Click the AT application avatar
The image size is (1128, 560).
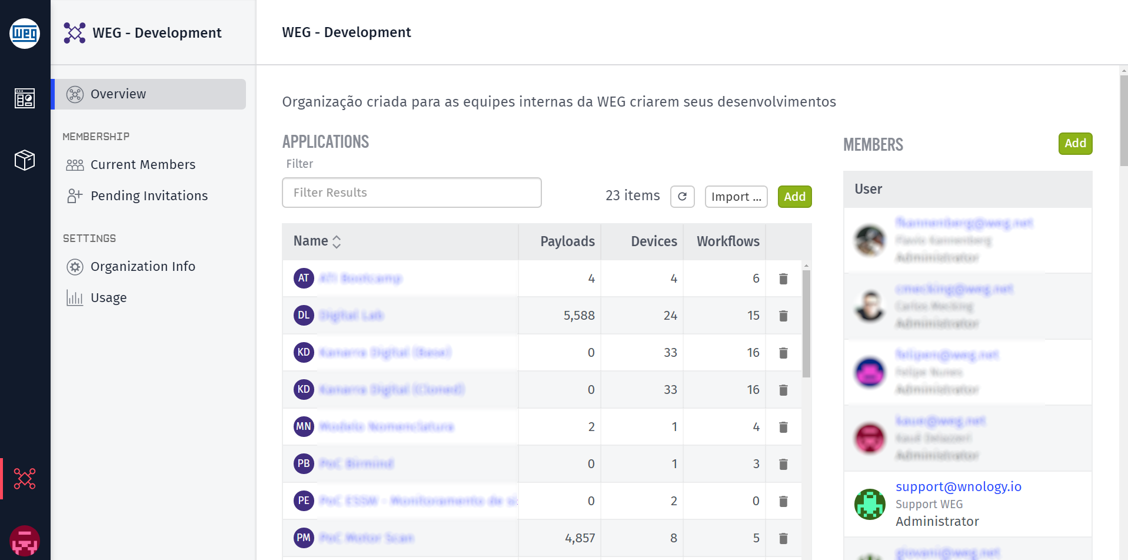pyautogui.click(x=304, y=278)
